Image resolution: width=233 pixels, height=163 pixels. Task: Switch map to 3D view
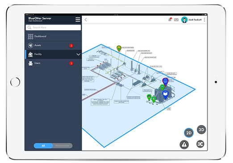tap(201, 130)
